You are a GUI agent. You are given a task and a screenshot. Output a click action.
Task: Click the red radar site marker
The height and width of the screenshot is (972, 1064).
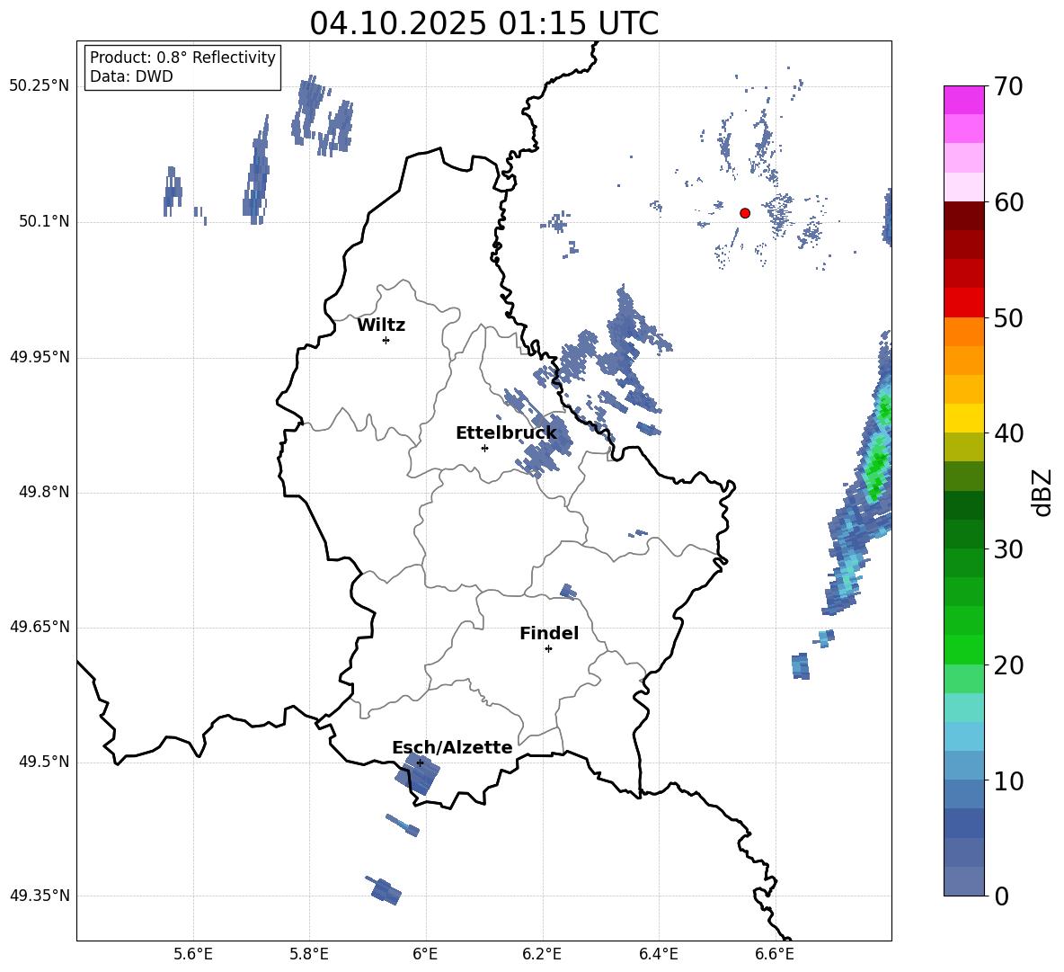745,213
